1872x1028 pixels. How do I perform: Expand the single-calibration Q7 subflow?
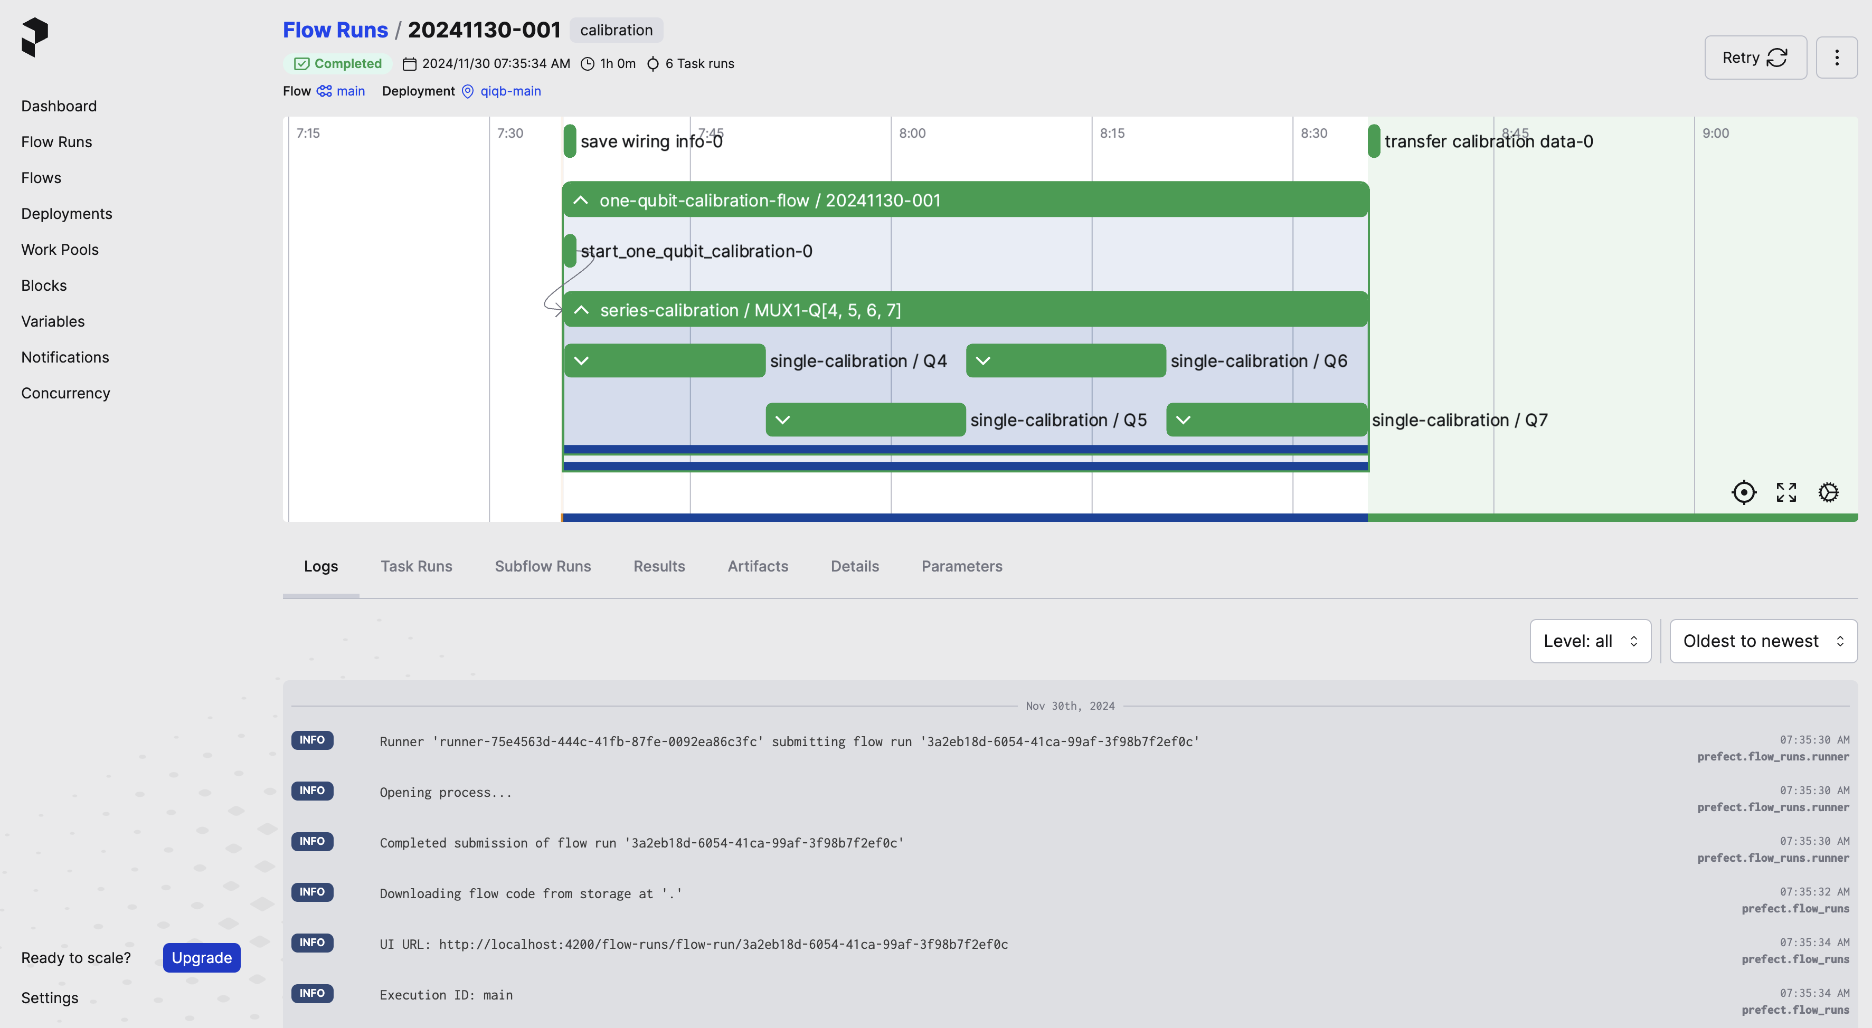pos(1183,420)
